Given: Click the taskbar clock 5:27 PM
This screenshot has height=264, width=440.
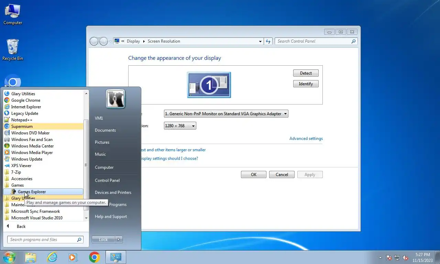Looking at the screenshot, I should click(422, 257).
